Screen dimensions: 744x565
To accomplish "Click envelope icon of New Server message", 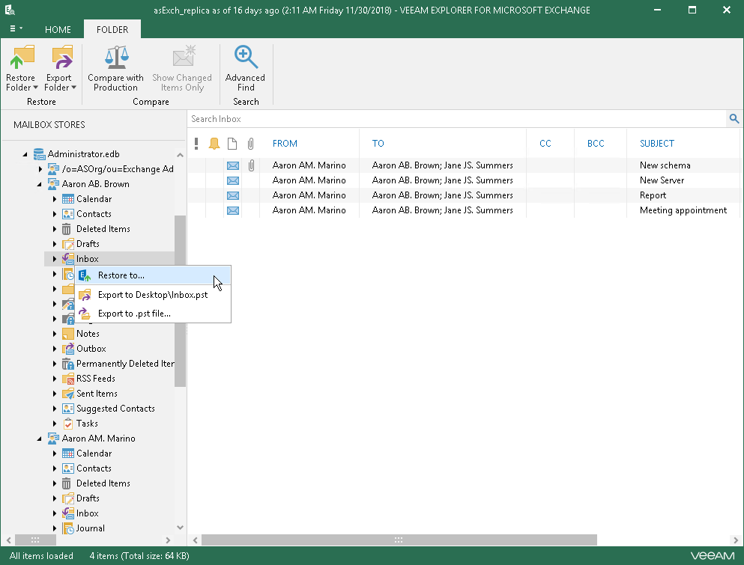I will coord(232,180).
